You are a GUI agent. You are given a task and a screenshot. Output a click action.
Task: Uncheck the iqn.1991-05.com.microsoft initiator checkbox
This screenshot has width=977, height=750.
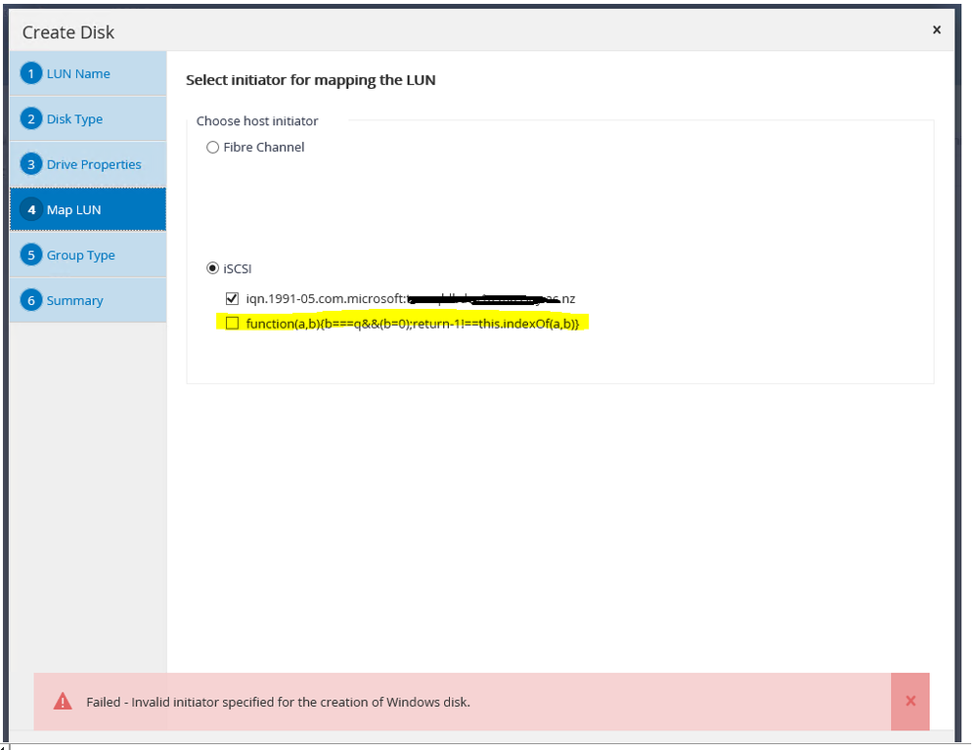(232, 298)
